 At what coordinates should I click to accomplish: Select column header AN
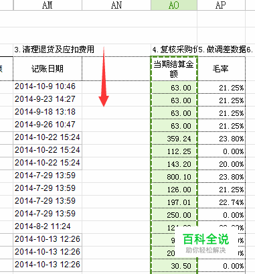(x=116, y=5)
